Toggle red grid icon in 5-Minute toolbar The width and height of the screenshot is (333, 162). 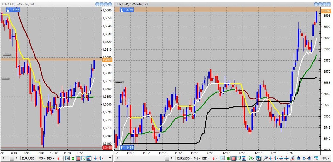coord(78,158)
